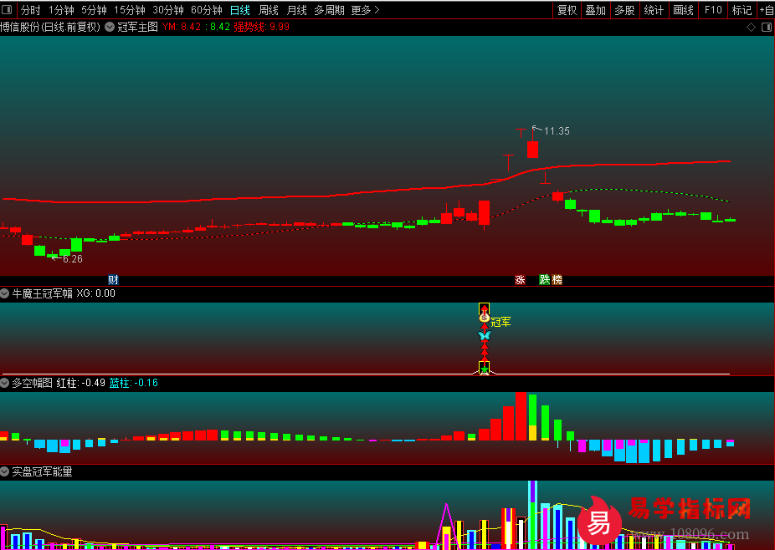Viewport: 775px width, 550px height.
Task: Expand the 多空幅图 indicator menu
Action: tap(5, 383)
